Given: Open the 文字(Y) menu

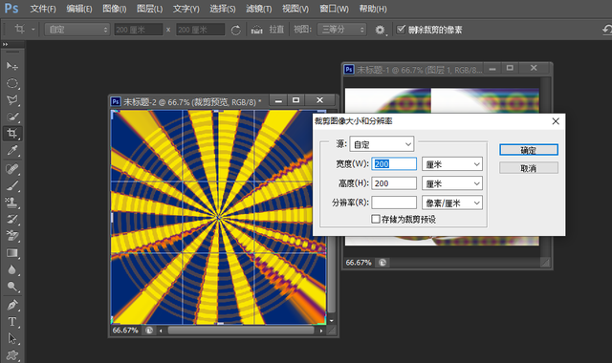Looking at the screenshot, I should tap(186, 9).
